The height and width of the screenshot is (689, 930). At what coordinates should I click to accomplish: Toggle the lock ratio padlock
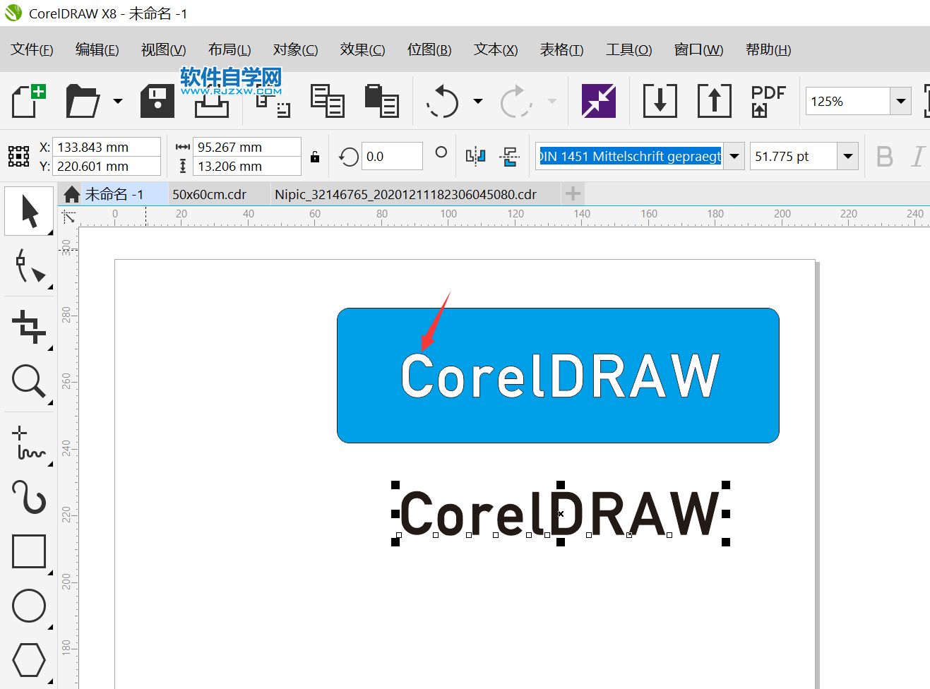coord(315,157)
